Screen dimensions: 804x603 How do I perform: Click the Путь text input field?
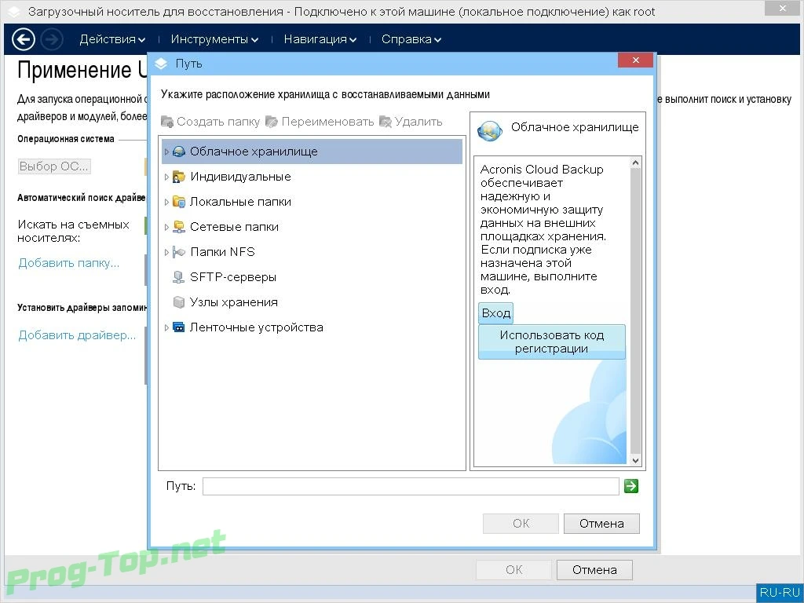click(411, 486)
